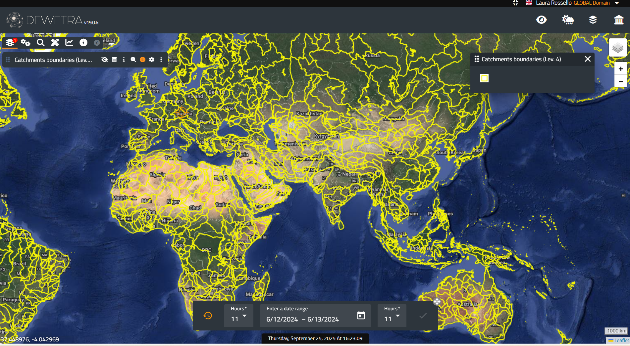Image resolution: width=630 pixels, height=346 pixels.
Task: Toggle visibility of Catchments boundaries layer
Action: point(105,60)
